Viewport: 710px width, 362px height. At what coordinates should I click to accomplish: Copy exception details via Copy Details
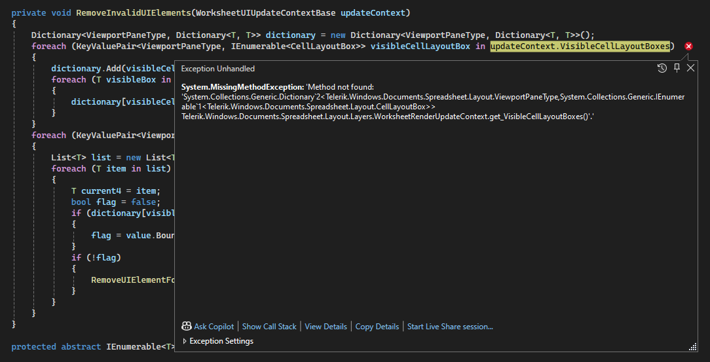pyautogui.click(x=377, y=326)
